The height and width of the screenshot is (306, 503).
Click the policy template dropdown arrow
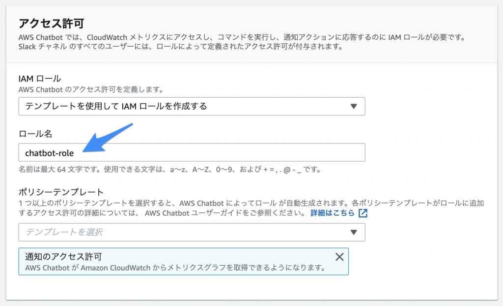[354, 232]
